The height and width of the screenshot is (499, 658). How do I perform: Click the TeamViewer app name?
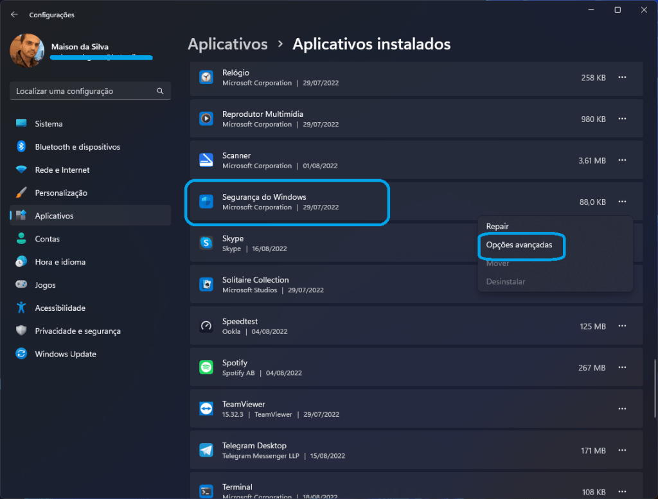tap(244, 404)
